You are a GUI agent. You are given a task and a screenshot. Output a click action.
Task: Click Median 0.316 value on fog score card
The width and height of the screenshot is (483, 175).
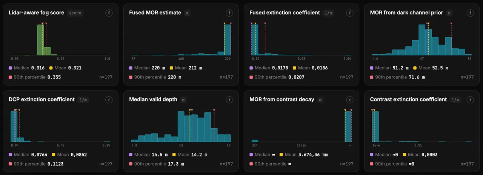point(38,68)
